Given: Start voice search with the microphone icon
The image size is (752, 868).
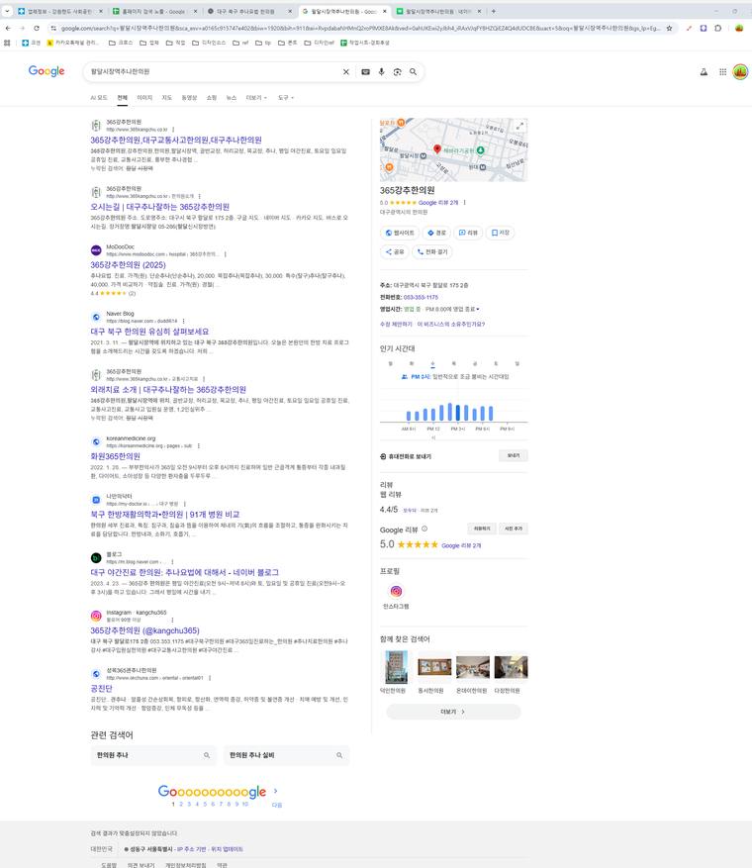Looking at the screenshot, I should (x=381, y=72).
